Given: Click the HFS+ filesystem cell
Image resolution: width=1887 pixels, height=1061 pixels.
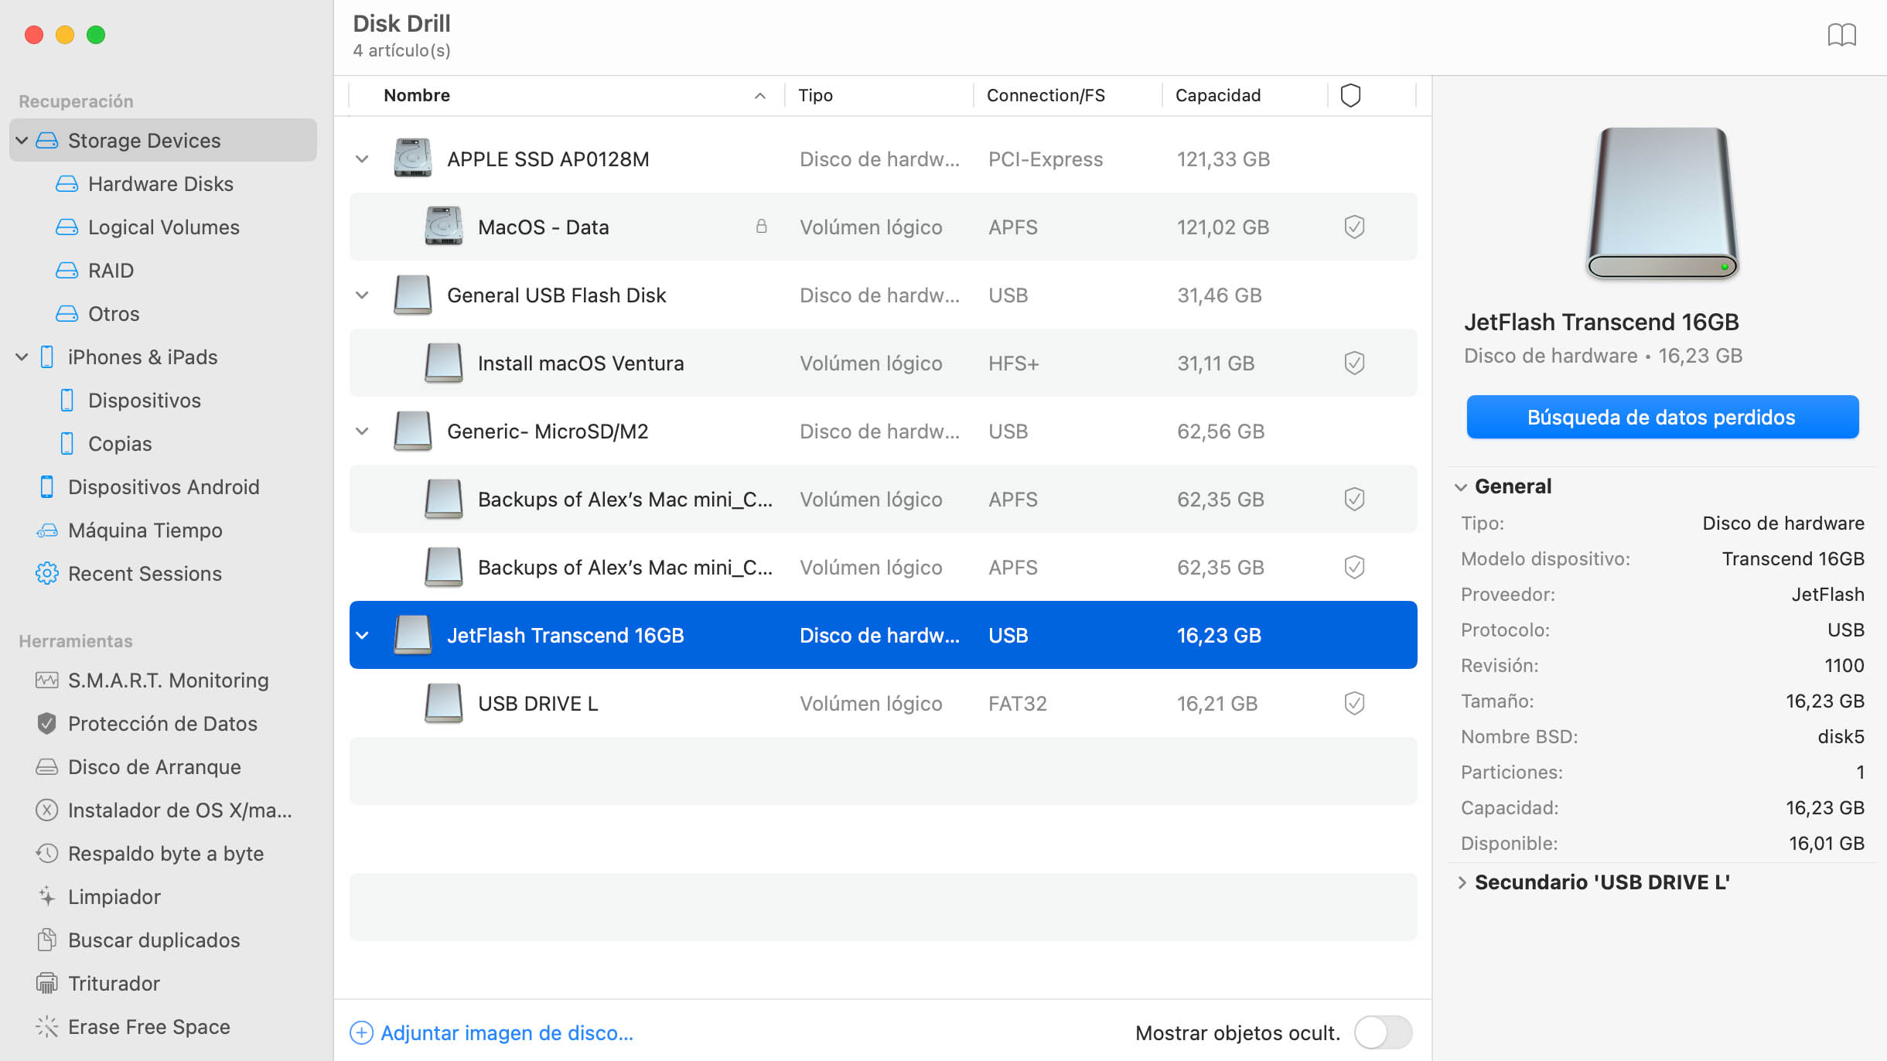Looking at the screenshot, I should (1013, 363).
